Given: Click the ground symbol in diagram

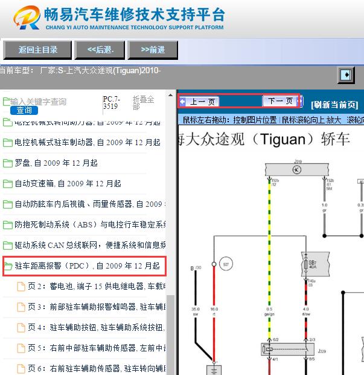Looking at the screenshot, I should click(x=214, y=370).
